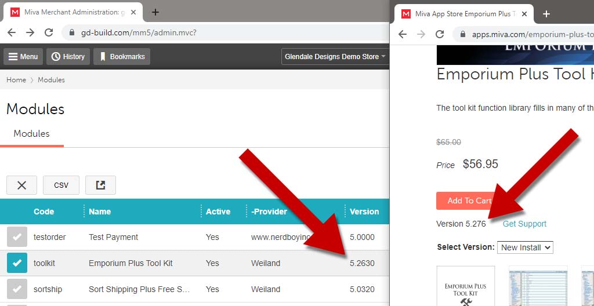Click the toolkit code cell

45,263
